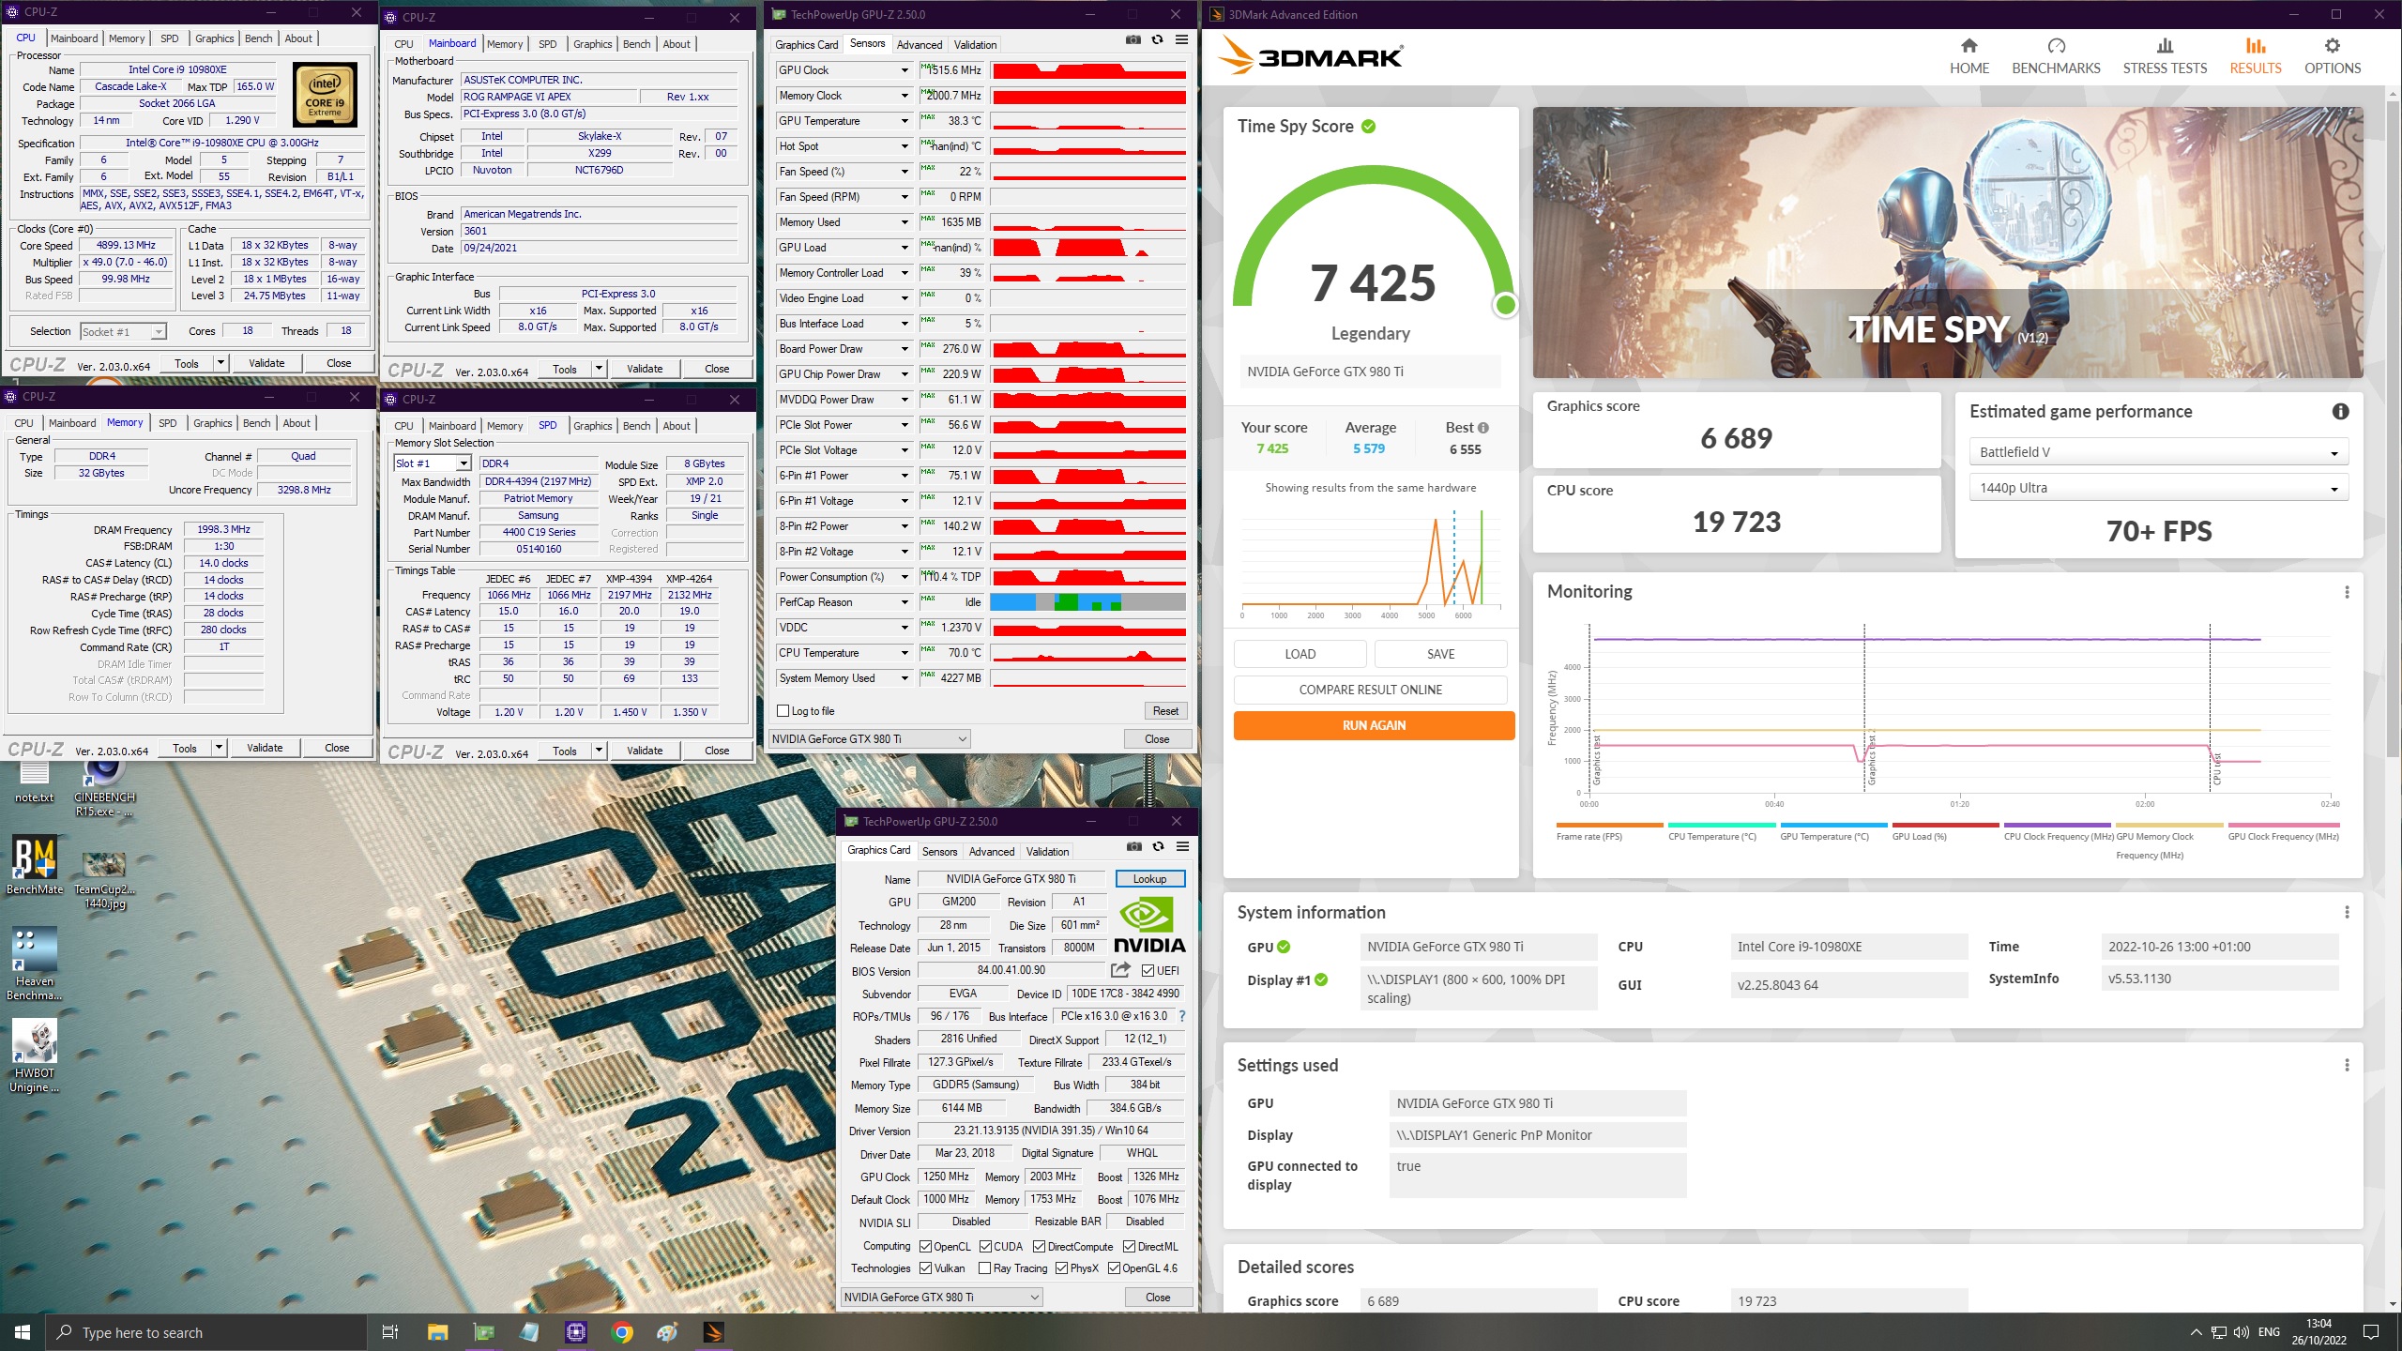Click the SAVE result button

click(1440, 654)
